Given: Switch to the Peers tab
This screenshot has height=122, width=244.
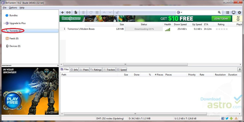Looking at the screenshot, I should click(x=84, y=70).
